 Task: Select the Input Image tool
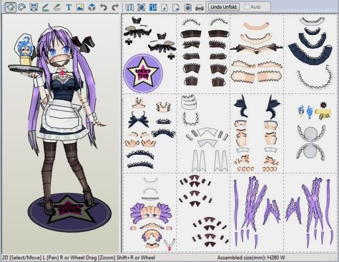pos(80,7)
